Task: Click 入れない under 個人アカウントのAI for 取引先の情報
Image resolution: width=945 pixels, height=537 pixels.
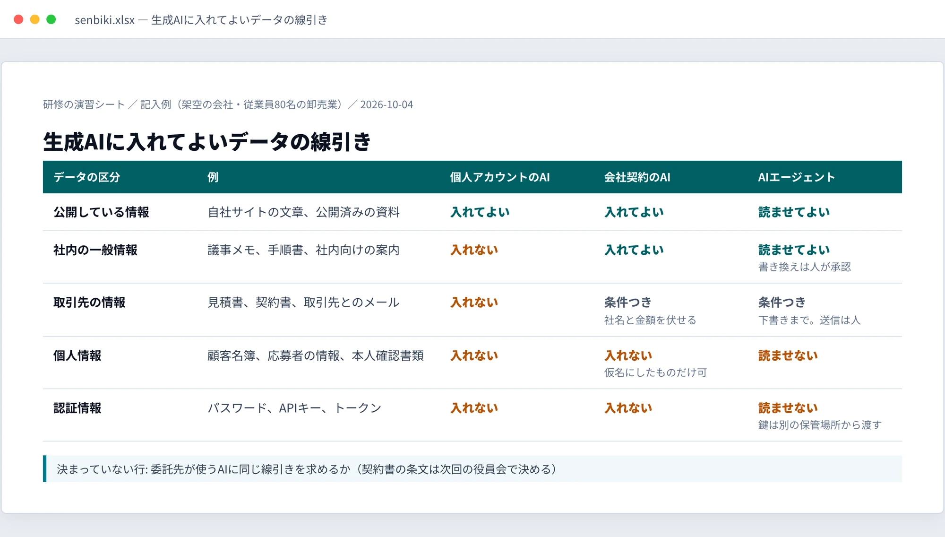Action: [474, 303]
